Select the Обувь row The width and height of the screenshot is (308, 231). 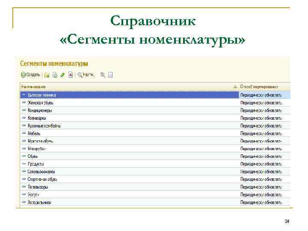pyautogui.click(x=155, y=157)
